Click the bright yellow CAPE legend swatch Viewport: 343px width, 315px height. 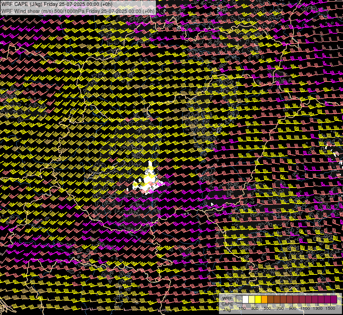(258, 300)
